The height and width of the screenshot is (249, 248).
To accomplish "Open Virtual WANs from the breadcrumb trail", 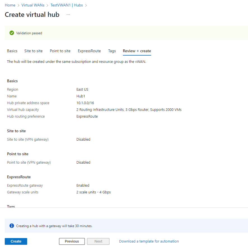I will (33, 5).
